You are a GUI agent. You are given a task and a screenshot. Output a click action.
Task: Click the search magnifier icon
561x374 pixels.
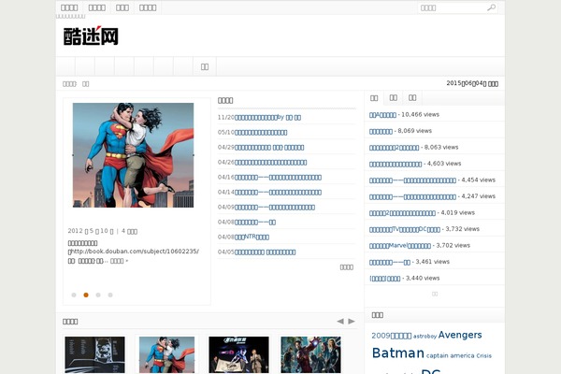pos(491,7)
